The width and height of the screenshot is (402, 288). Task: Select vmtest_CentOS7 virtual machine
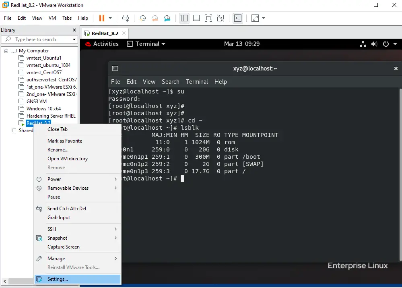pos(44,73)
